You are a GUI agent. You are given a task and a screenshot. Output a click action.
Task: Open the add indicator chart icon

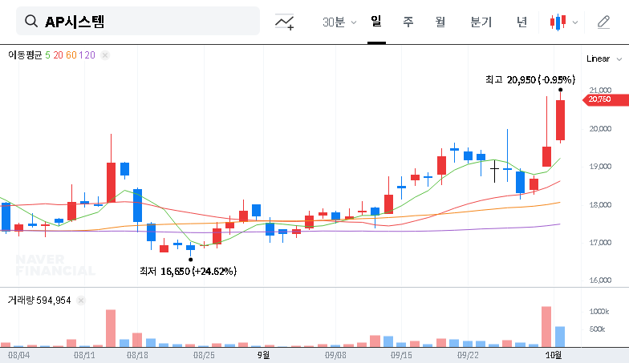pos(284,22)
